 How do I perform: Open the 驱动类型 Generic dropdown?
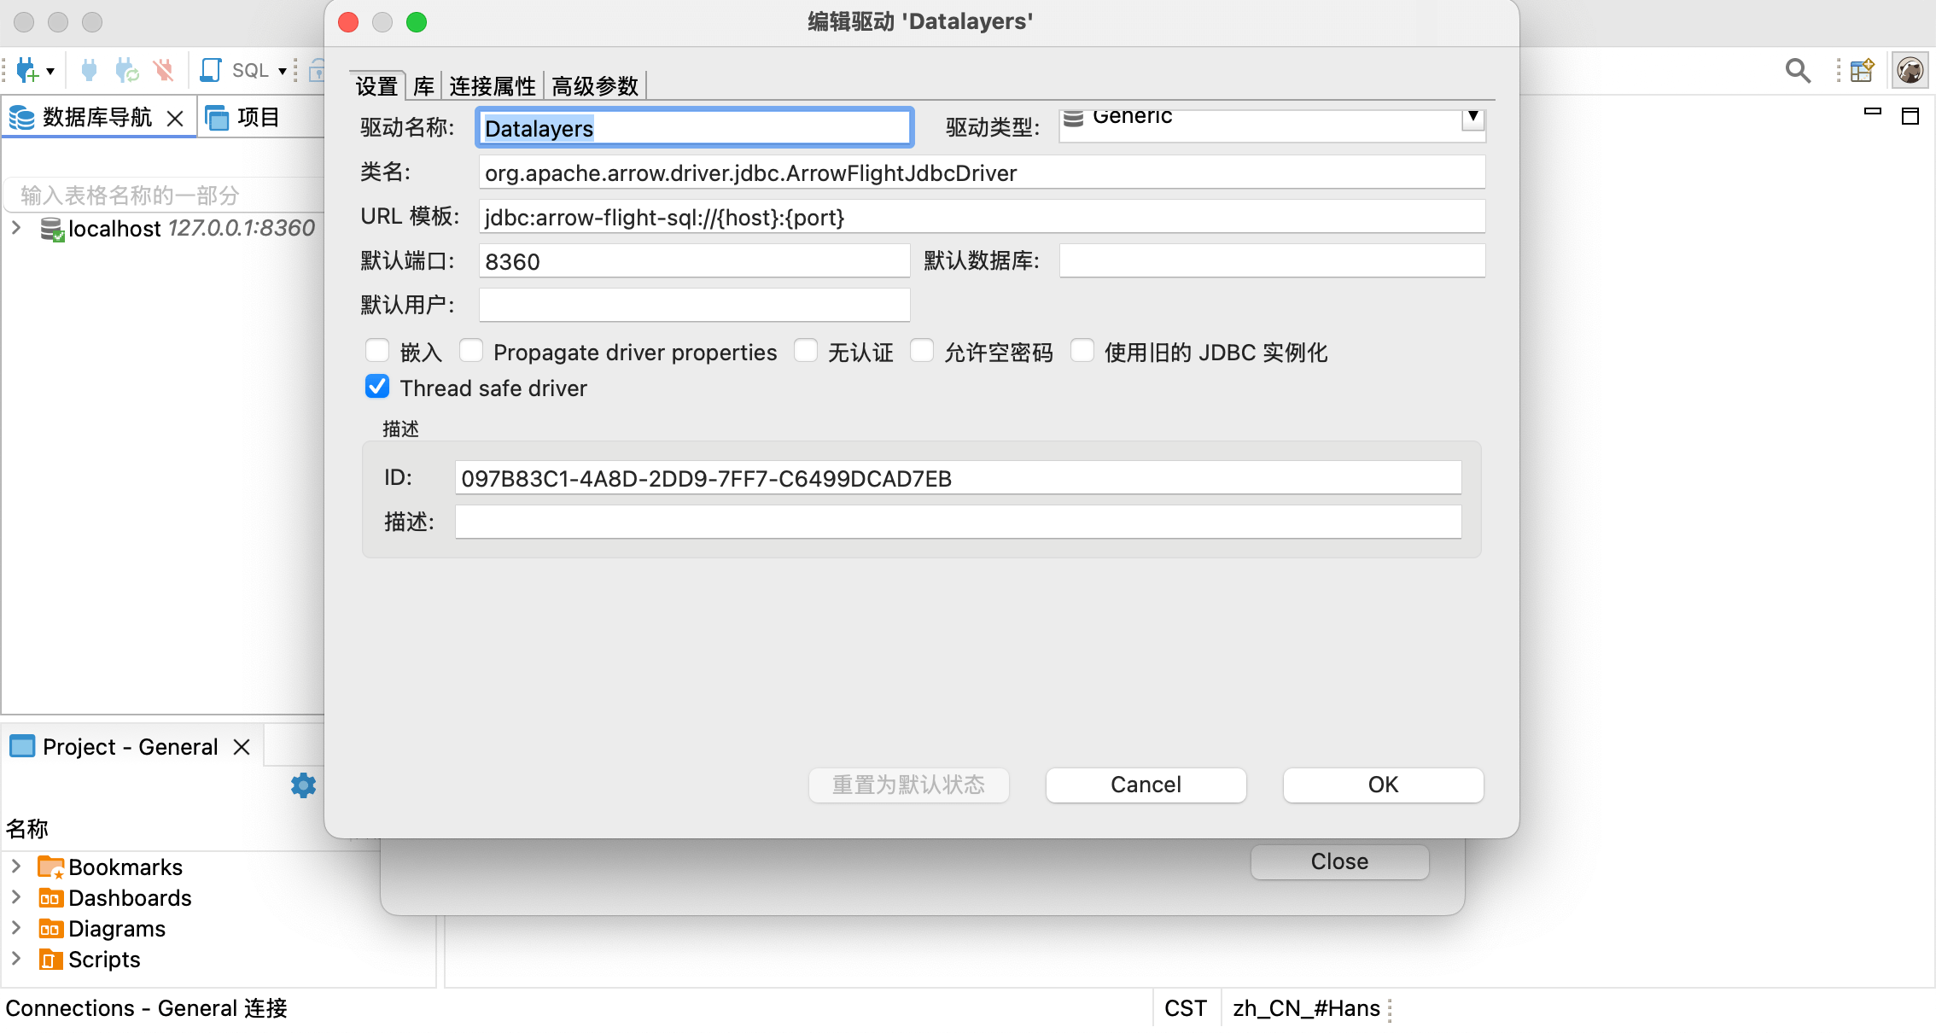(1272, 124)
